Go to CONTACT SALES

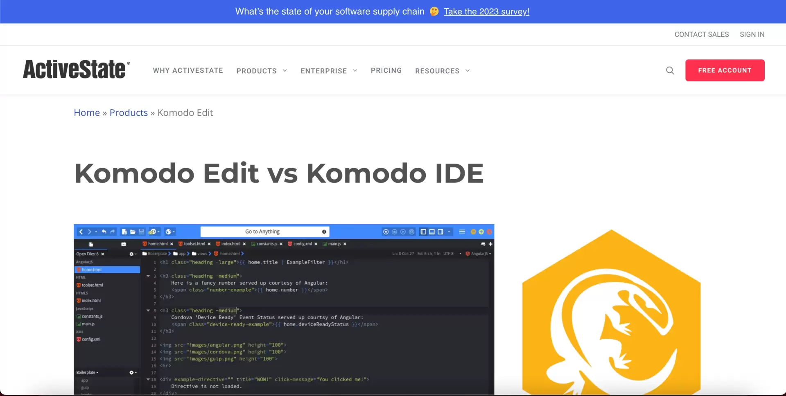click(x=701, y=34)
